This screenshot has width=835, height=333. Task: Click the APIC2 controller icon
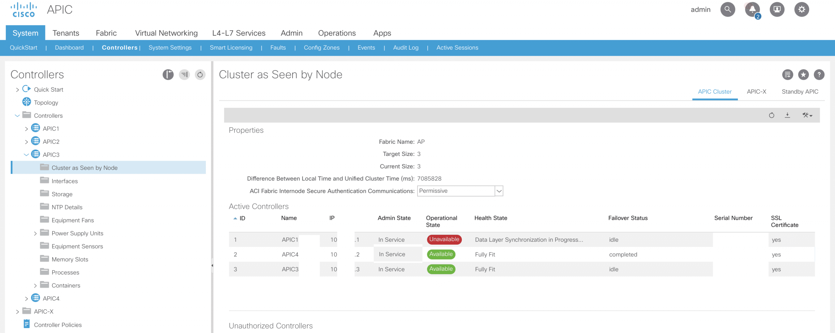(36, 141)
